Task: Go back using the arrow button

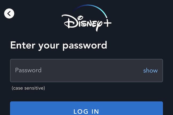Action: click(9, 14)
